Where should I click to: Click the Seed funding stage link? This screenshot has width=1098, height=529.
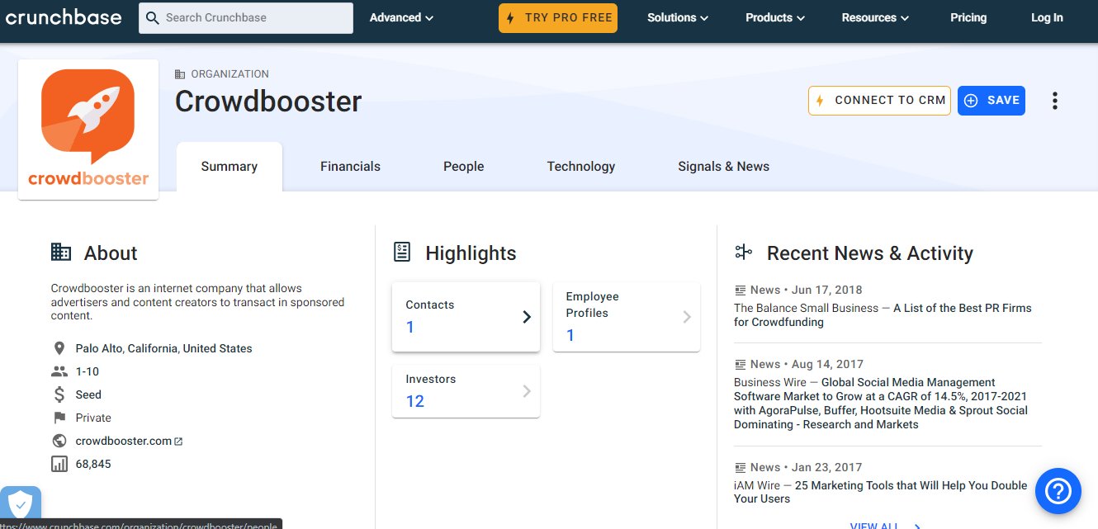(x=88, y=394)
